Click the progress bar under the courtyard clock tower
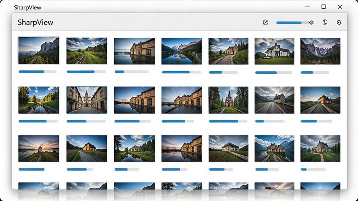The width and height of the screenshot is (358, 201). pos(86,121)
